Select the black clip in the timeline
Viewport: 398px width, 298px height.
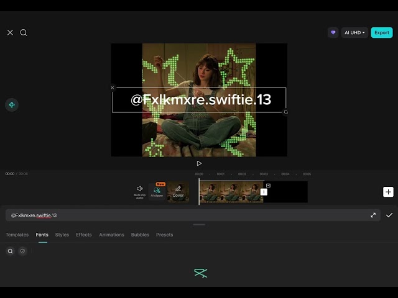coord(287,192)
